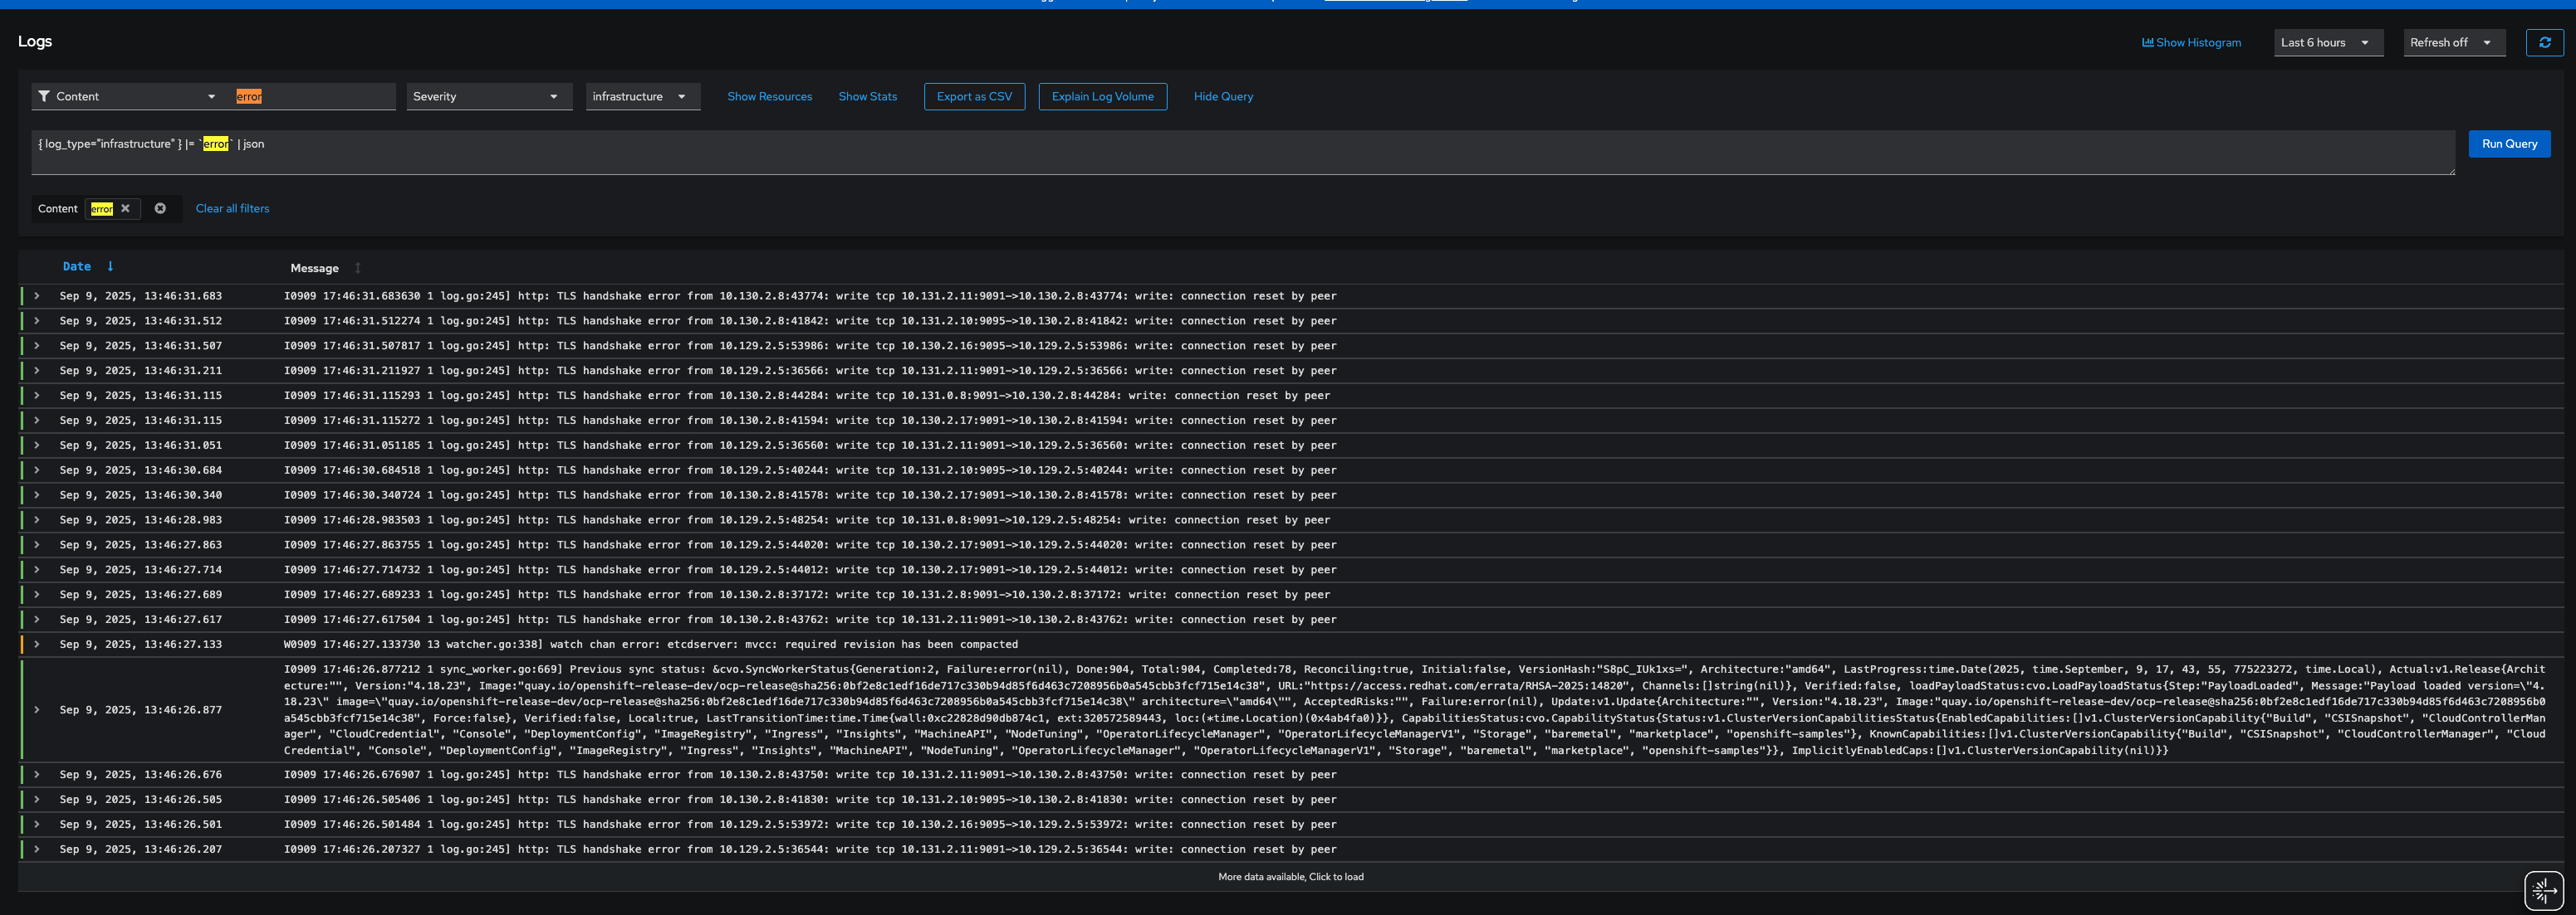Open the Severity filter dropdown
Image resolution: width=2576 pixels, height=915 pixels.
tap(488, 97)
